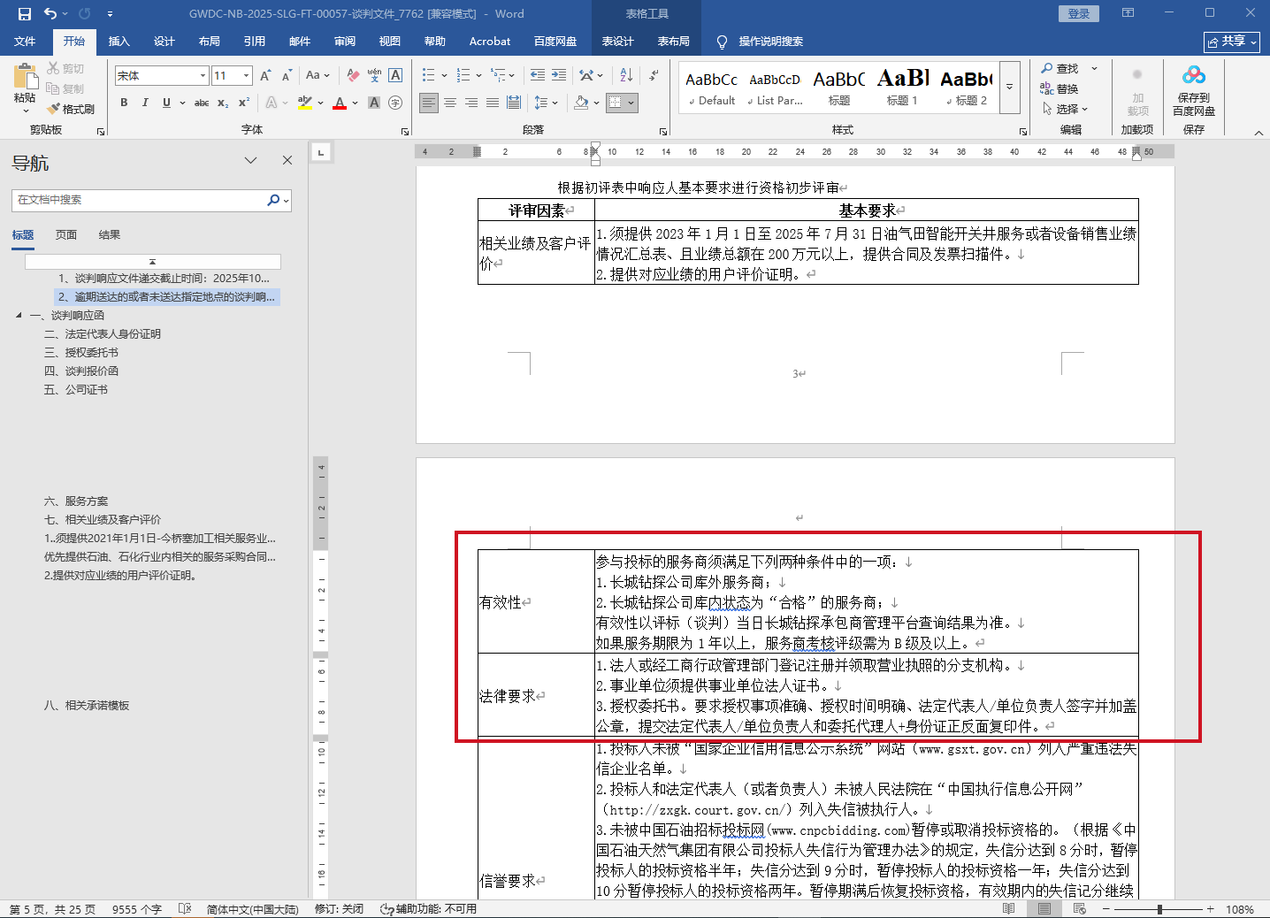Apply distributed alignment to the paragraph

coord(514,103)
